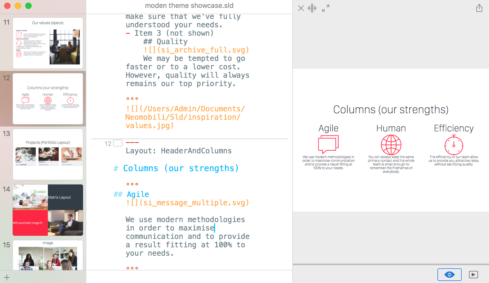Click the 'Layout: HeaderAndColumns' line in editor
Screen dimensions: 489x283
(x=179, y=151)
